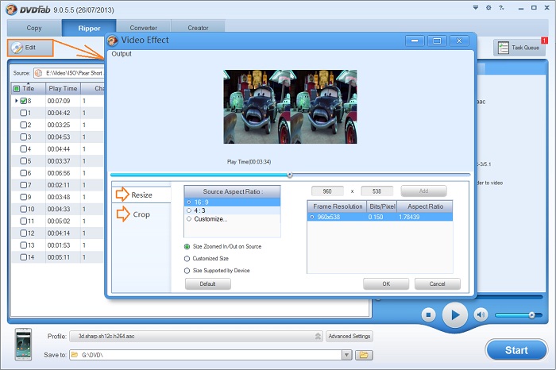Viewport: 556px width, 370px height.
Task: Check title 4 checkbox
Action: pyautogui.click(x=23, y=148)
